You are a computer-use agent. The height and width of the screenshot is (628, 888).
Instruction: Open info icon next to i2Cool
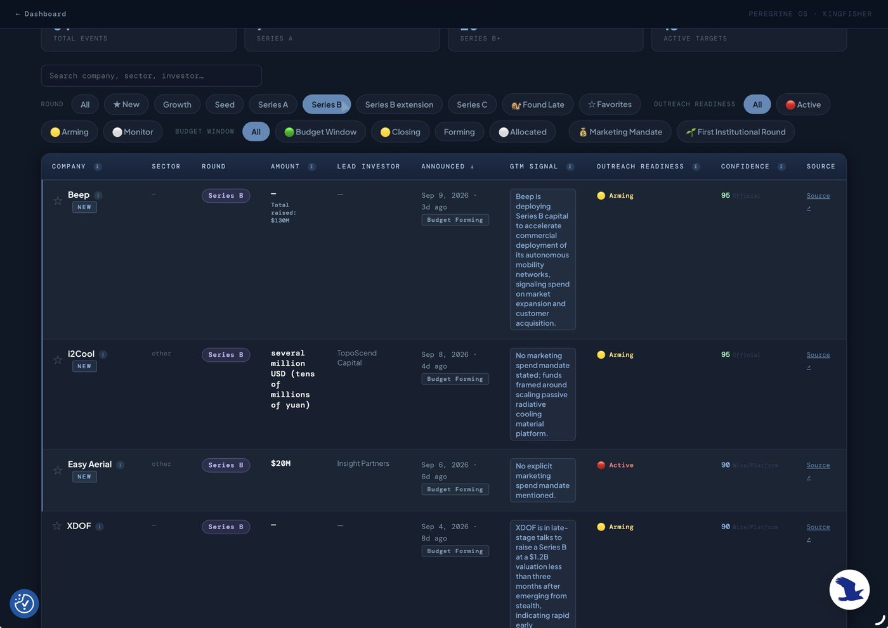103,354
